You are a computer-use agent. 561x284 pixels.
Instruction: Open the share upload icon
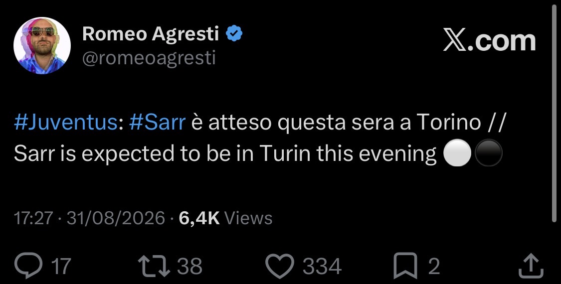tap(531, 266)
